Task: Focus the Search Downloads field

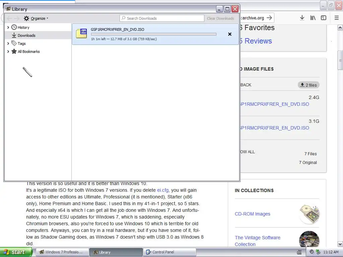Action: (162, 18)
